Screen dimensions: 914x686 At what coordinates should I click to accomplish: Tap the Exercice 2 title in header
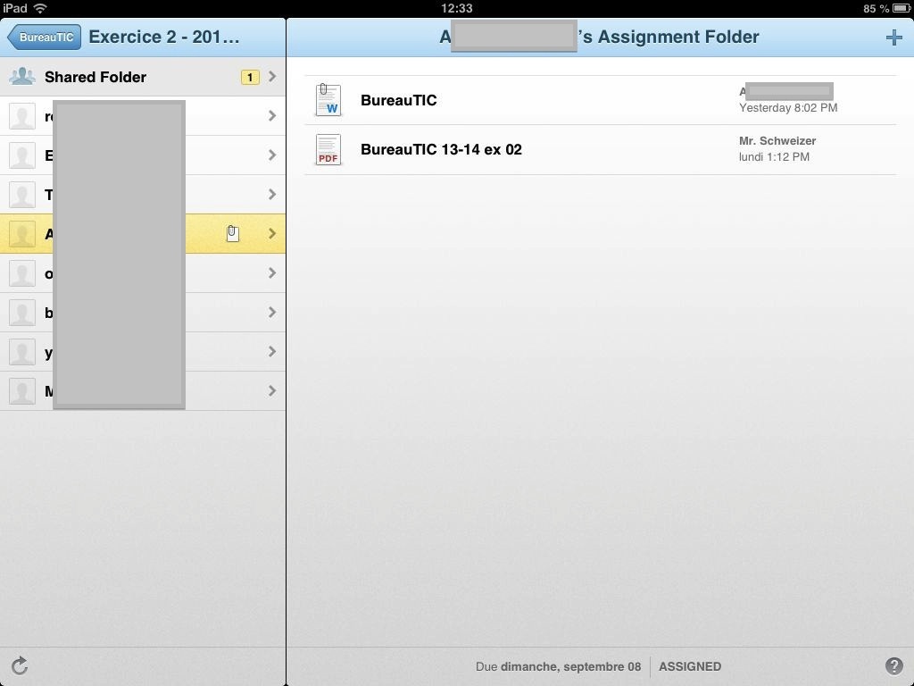pos(164,38)
